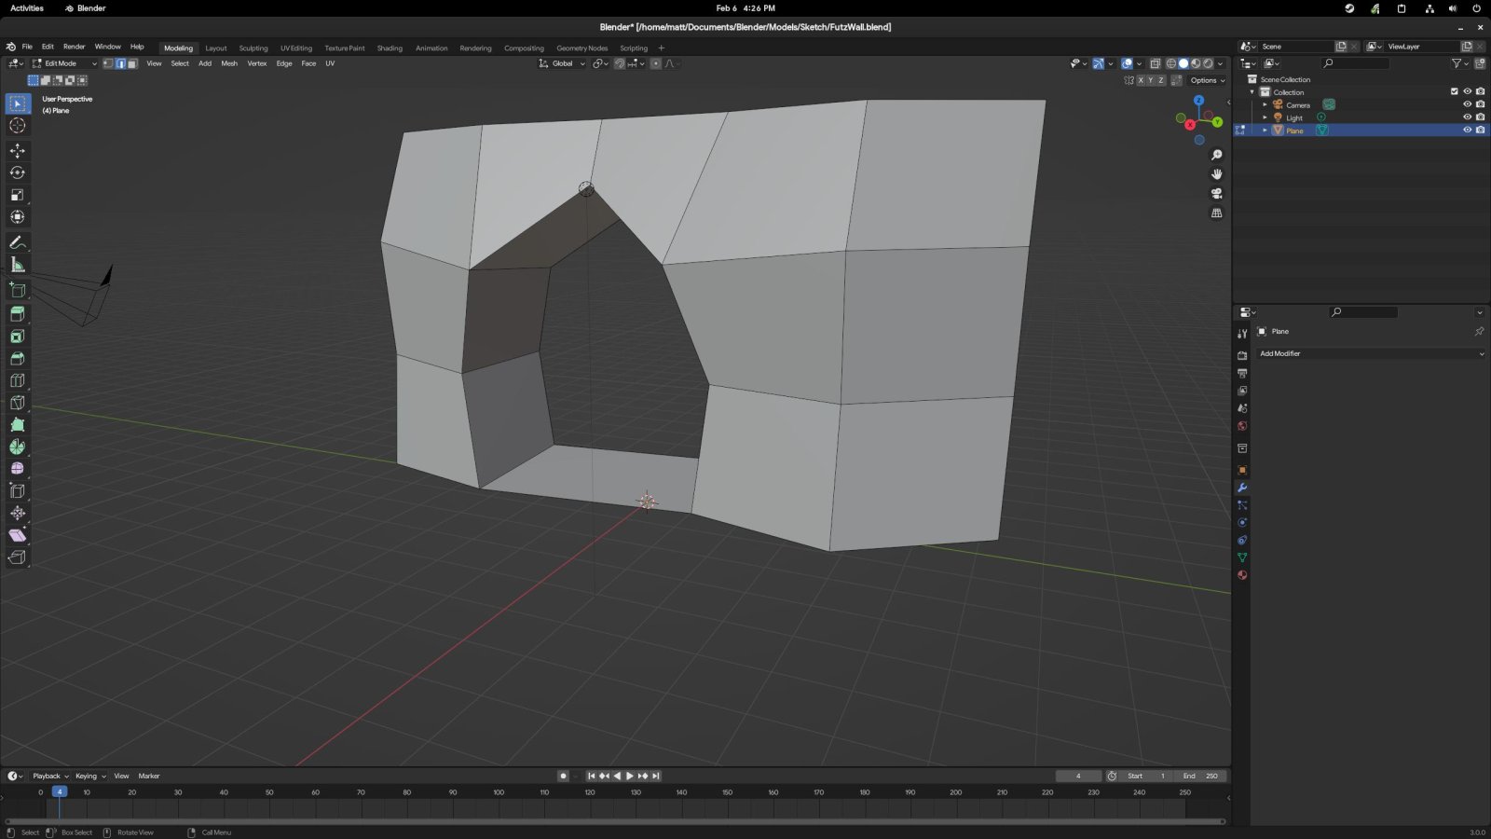Toggle proportional editing
Screen dimensions: 1491x839
point(656,63)
